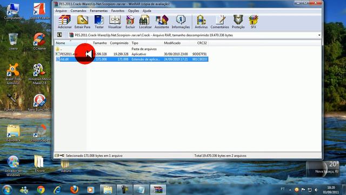Sort by the Nome column header

(x=70, y=43)
